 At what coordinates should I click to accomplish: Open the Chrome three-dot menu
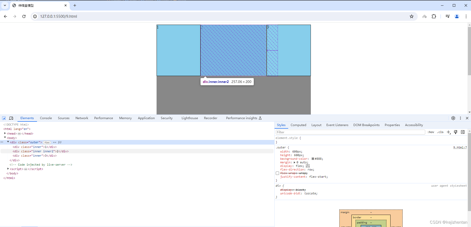tap(466, 16)
